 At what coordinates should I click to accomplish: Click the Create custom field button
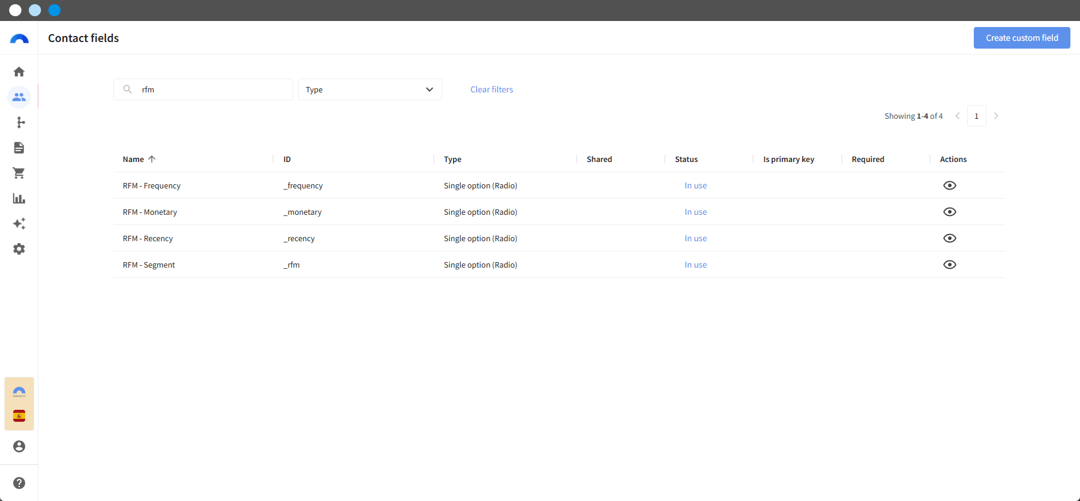tap(1022, 38)
